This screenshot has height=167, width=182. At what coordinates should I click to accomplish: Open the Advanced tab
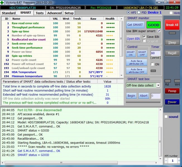(x=54, y=13)
